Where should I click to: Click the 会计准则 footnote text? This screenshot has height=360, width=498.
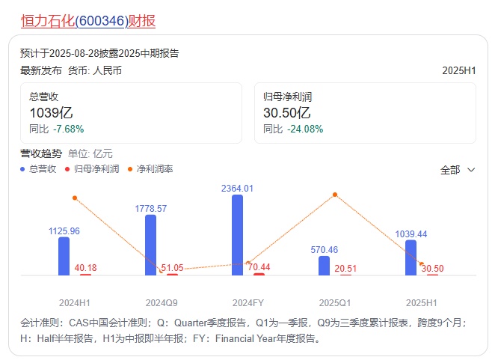pos(243,330)
